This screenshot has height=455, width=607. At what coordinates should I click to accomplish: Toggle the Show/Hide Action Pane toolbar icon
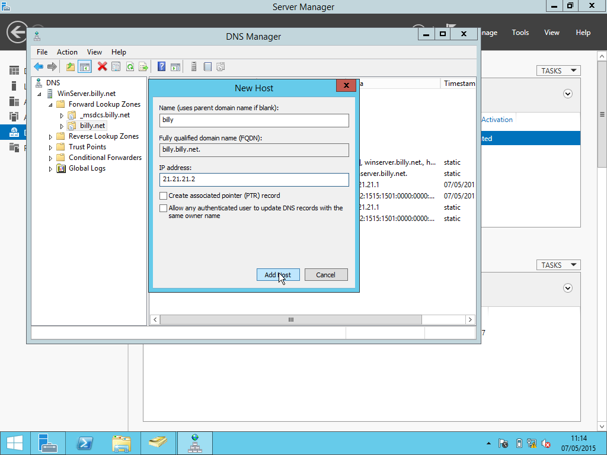click(175, 66)
